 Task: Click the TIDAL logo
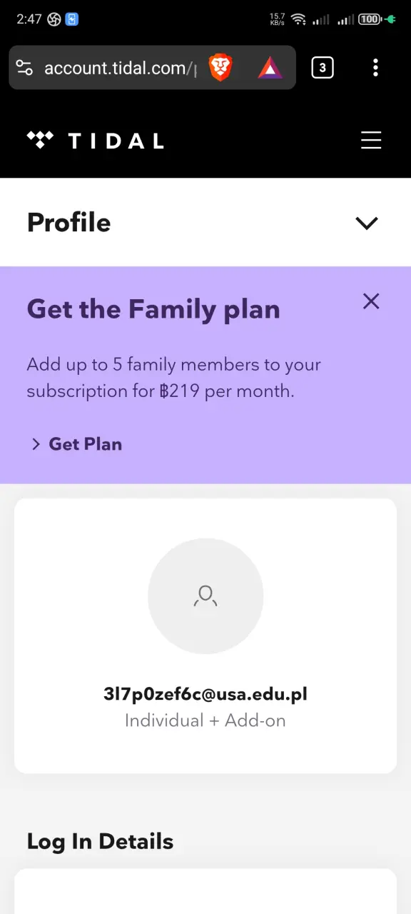(x=95, y=141)
